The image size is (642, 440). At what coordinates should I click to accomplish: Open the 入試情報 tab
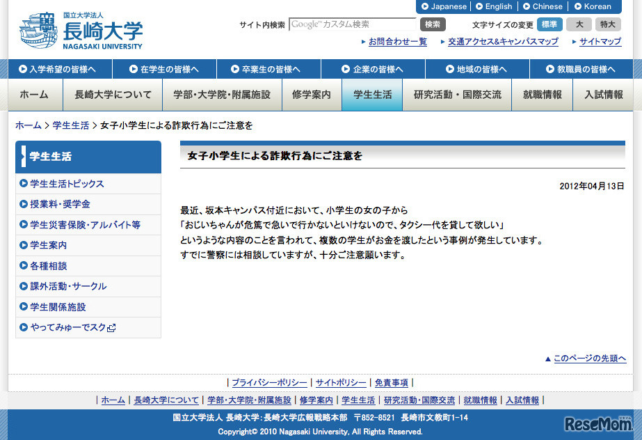(604, 94)
